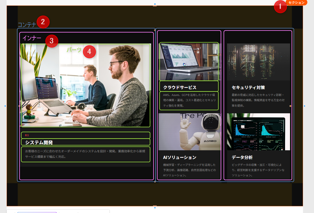Click the orange セクション label tag
This screenshot has width=314, height=213.
[x=296, y=3]
